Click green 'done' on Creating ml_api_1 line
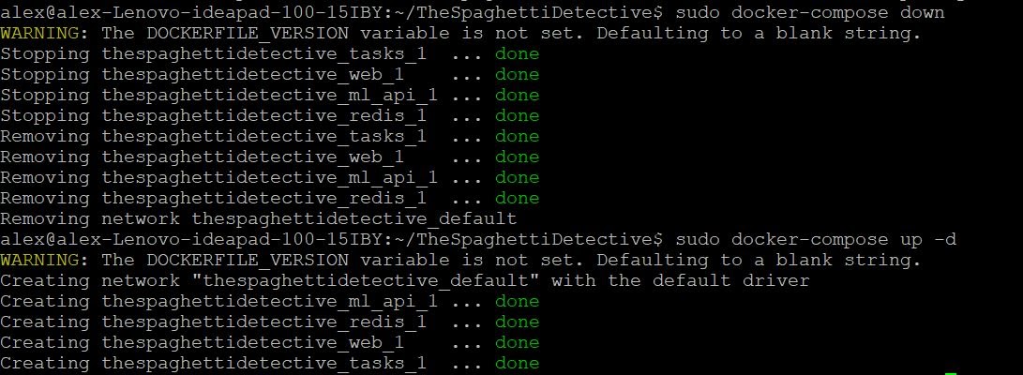 (517, 301)
